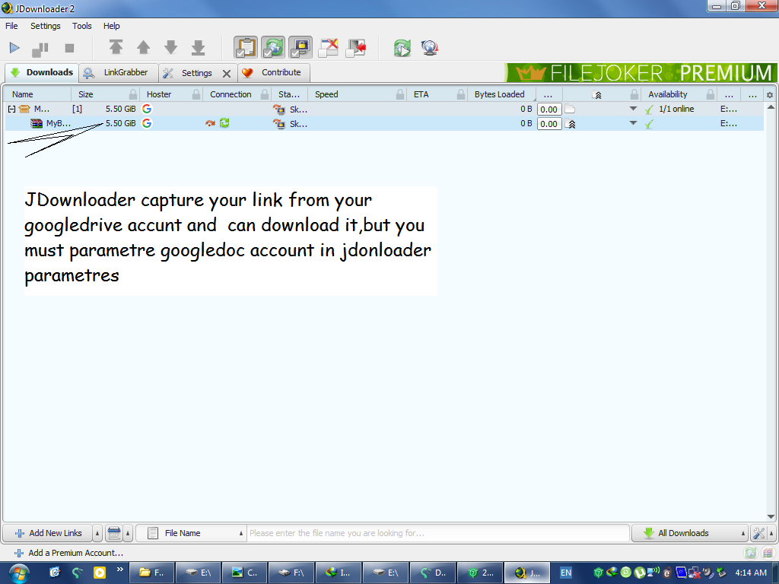The height and width of the screenshot is (584, 779).
Task: Toggle premium usage lock icon
Action: pos(300,48)
